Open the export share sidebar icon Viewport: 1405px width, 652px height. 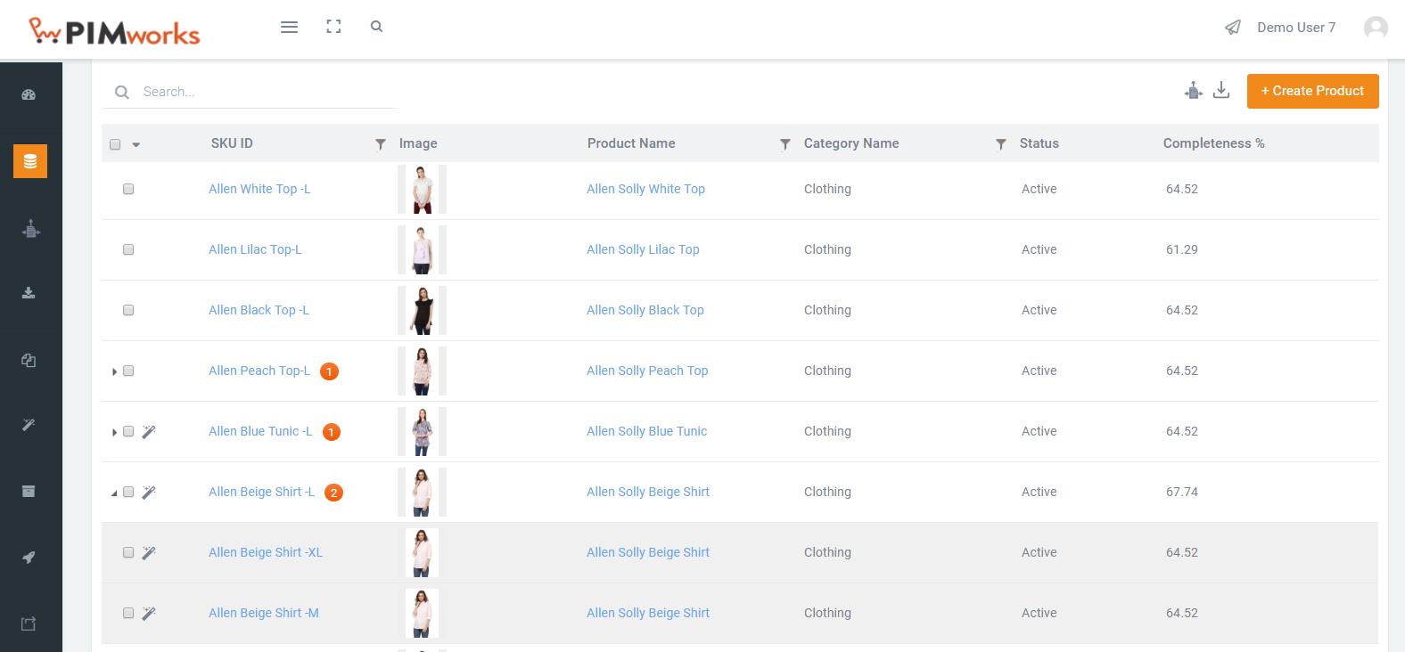click(29, 623)
